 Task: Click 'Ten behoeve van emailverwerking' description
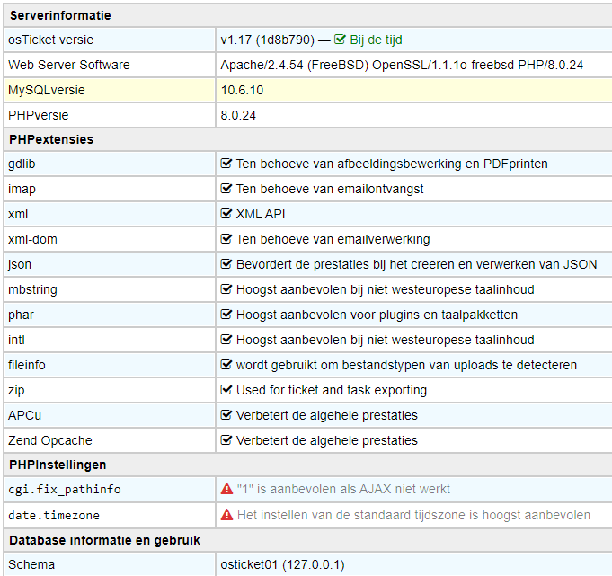[333, 239]
